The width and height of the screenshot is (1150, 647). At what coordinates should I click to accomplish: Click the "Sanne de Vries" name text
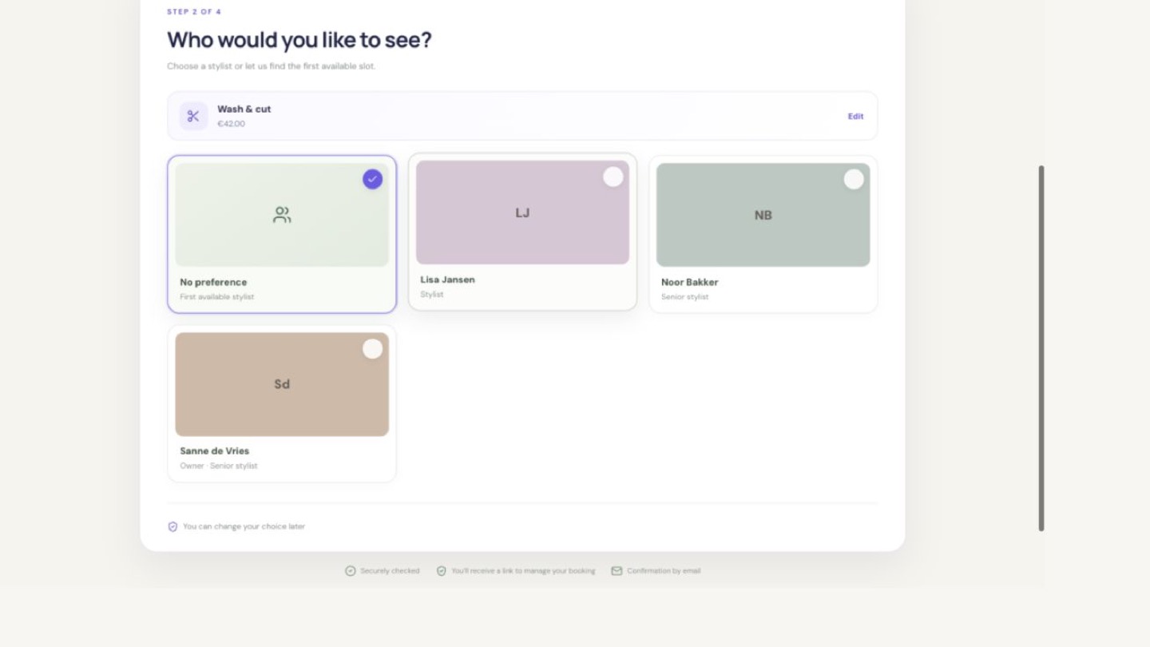tap(215, 451)
